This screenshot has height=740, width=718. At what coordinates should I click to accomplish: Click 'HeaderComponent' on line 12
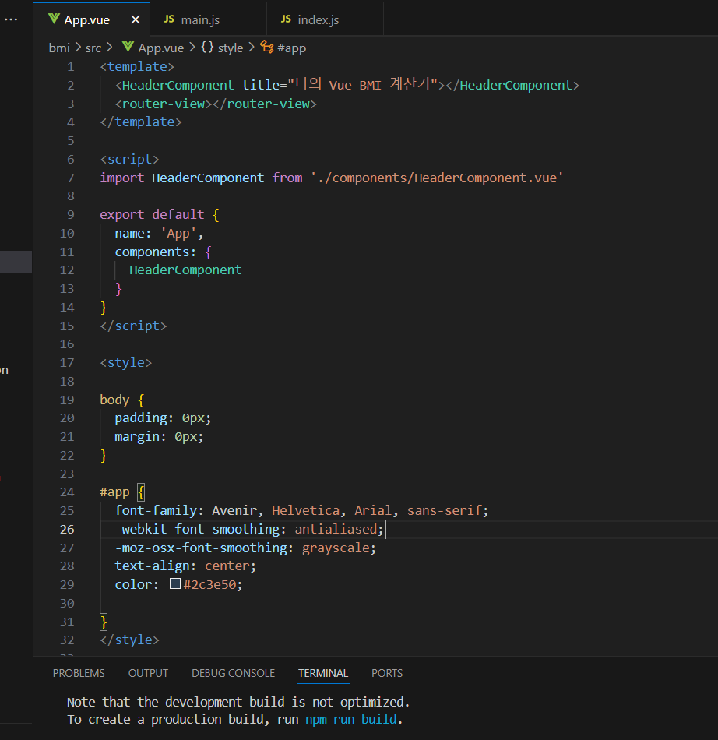click(185, 270)
